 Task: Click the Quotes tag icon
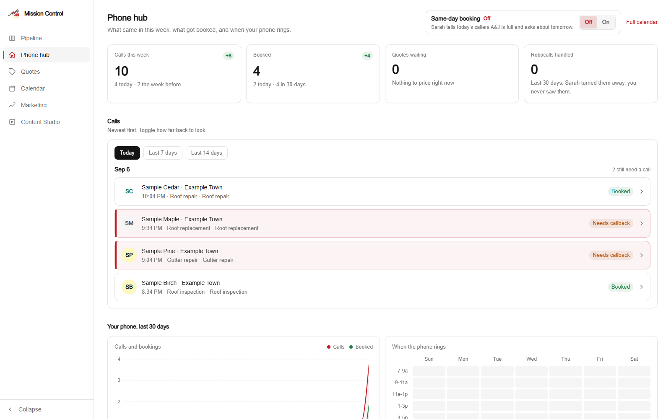tap(12, 72)
